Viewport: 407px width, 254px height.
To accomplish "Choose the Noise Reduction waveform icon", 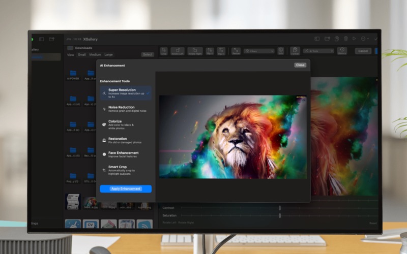I will [x=104, y=109].
